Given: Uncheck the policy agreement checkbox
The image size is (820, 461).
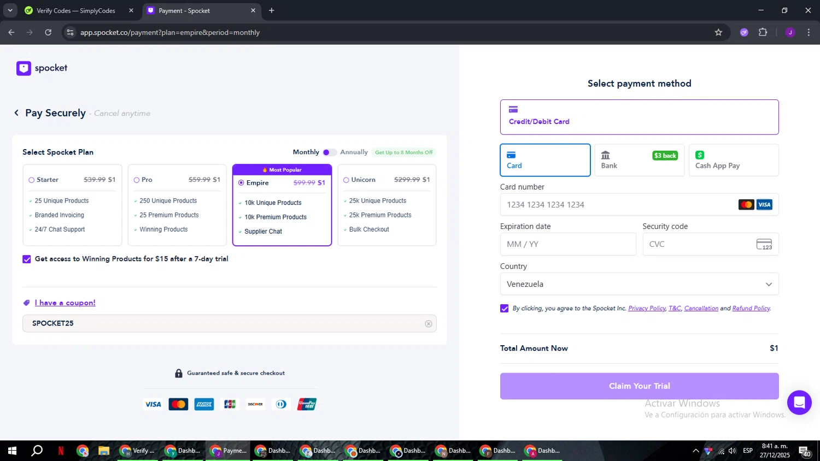Looking at the screenshot, I should (x=504, y=309).
